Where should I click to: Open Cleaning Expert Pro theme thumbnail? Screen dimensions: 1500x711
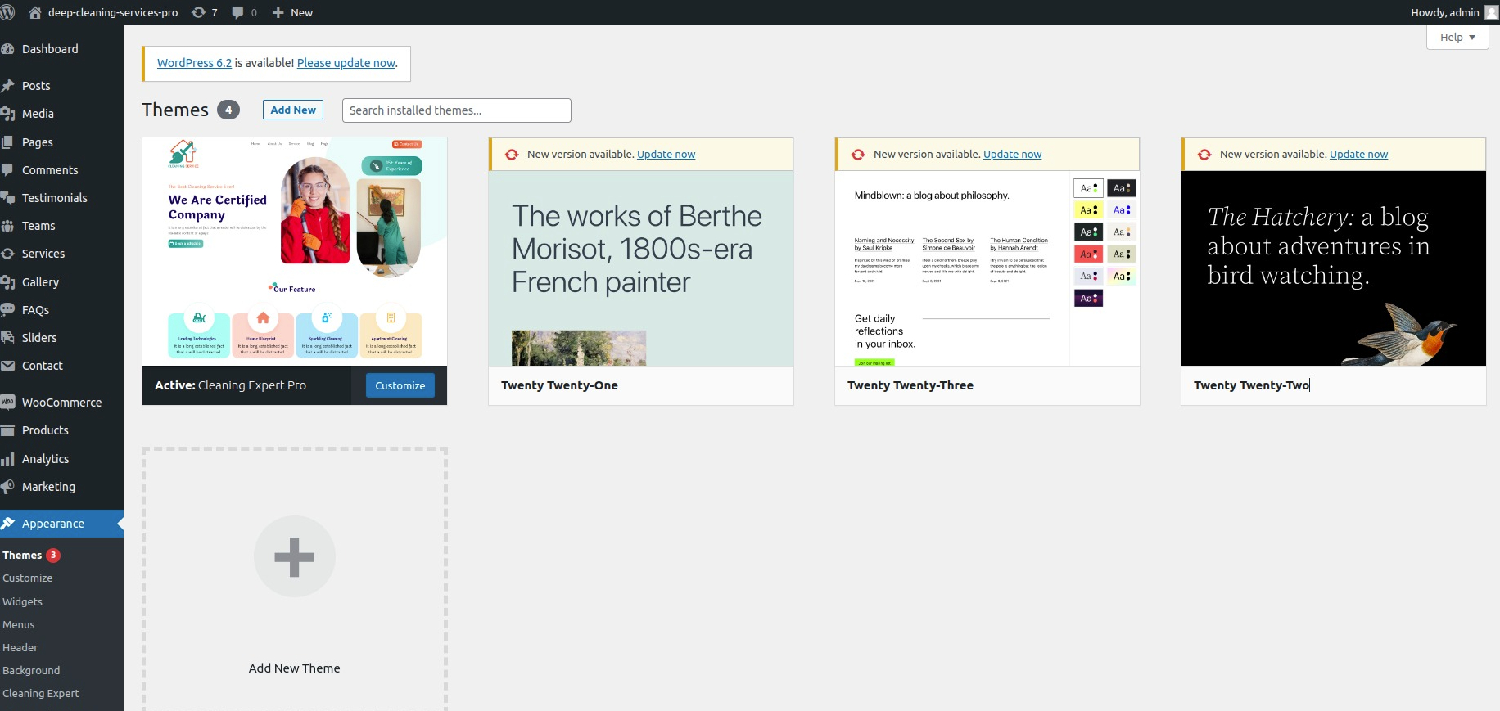coord(295,251)
